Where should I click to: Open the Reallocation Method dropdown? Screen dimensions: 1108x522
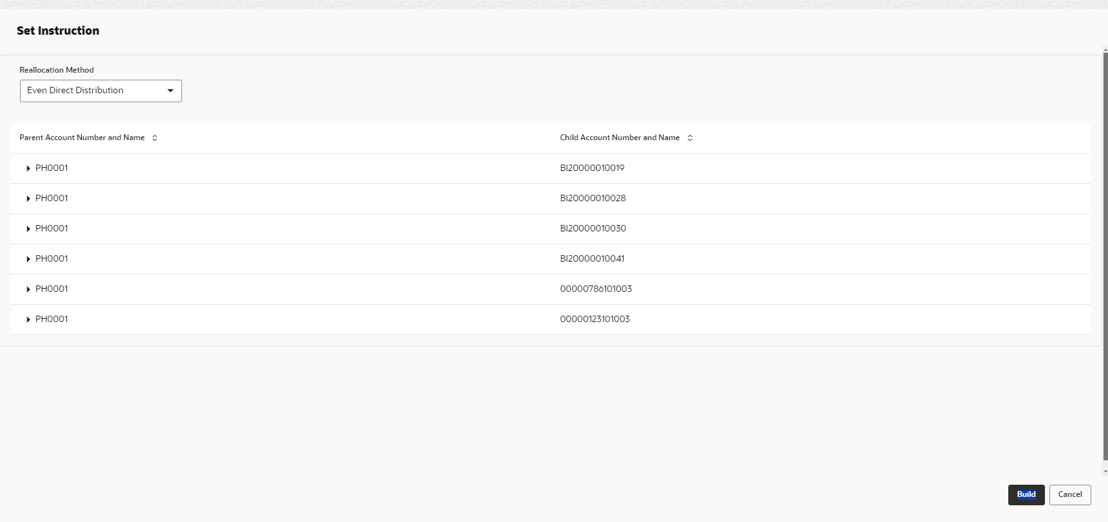(x=101, y=91)
